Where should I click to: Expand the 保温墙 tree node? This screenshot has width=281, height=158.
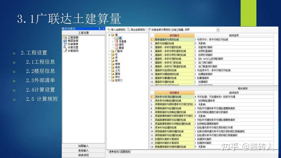click(x=113, y=41)
